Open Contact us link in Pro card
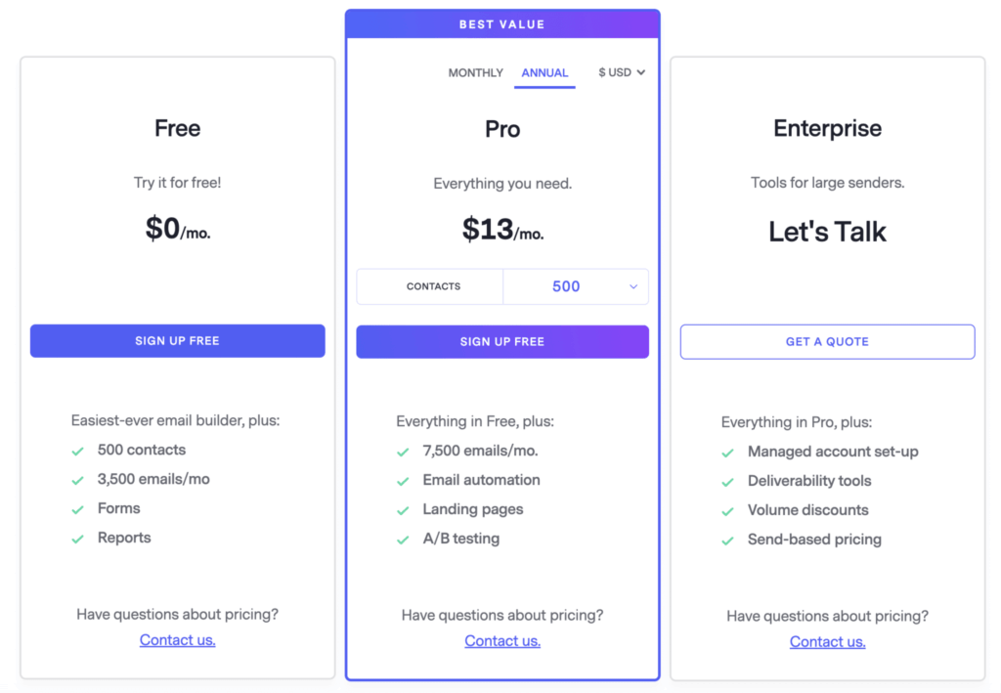1001x693 pixels. click(502, 640)
